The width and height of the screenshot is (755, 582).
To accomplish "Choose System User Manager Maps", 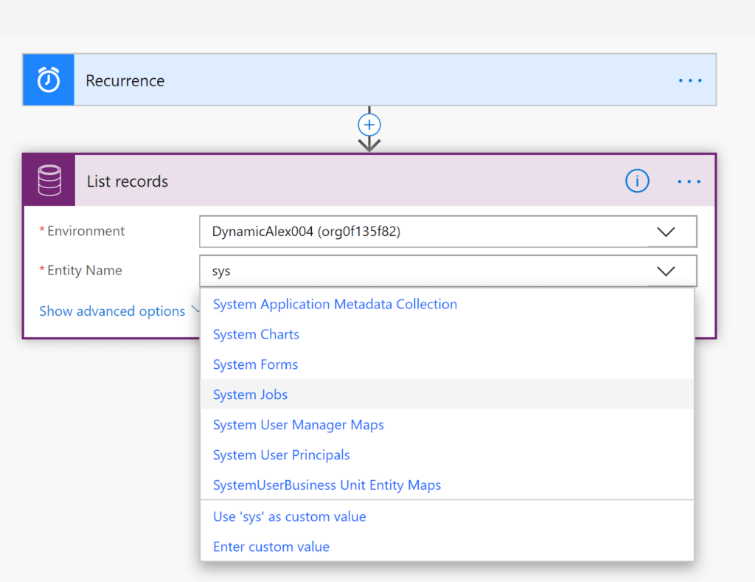I will tap(298, 425).
